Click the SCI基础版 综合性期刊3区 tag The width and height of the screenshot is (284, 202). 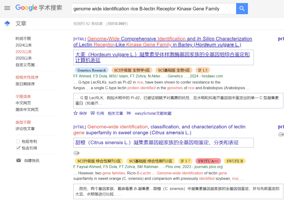(151, 161)
